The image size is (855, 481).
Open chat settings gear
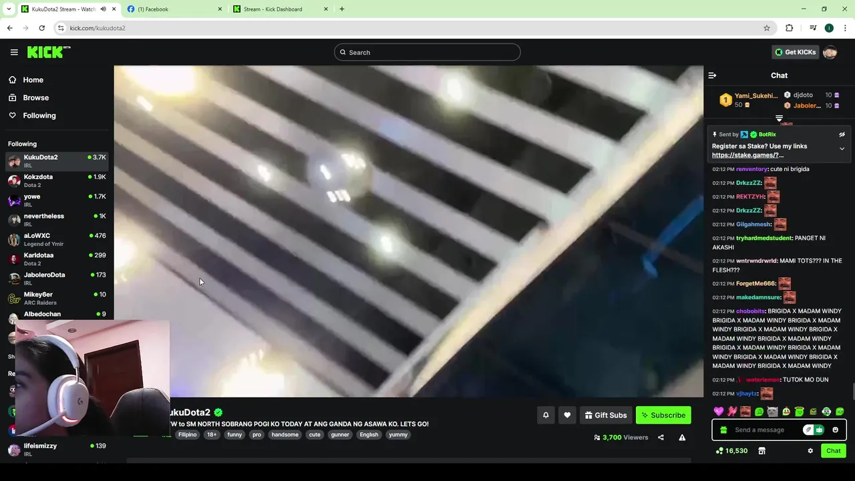pos(810,451)
